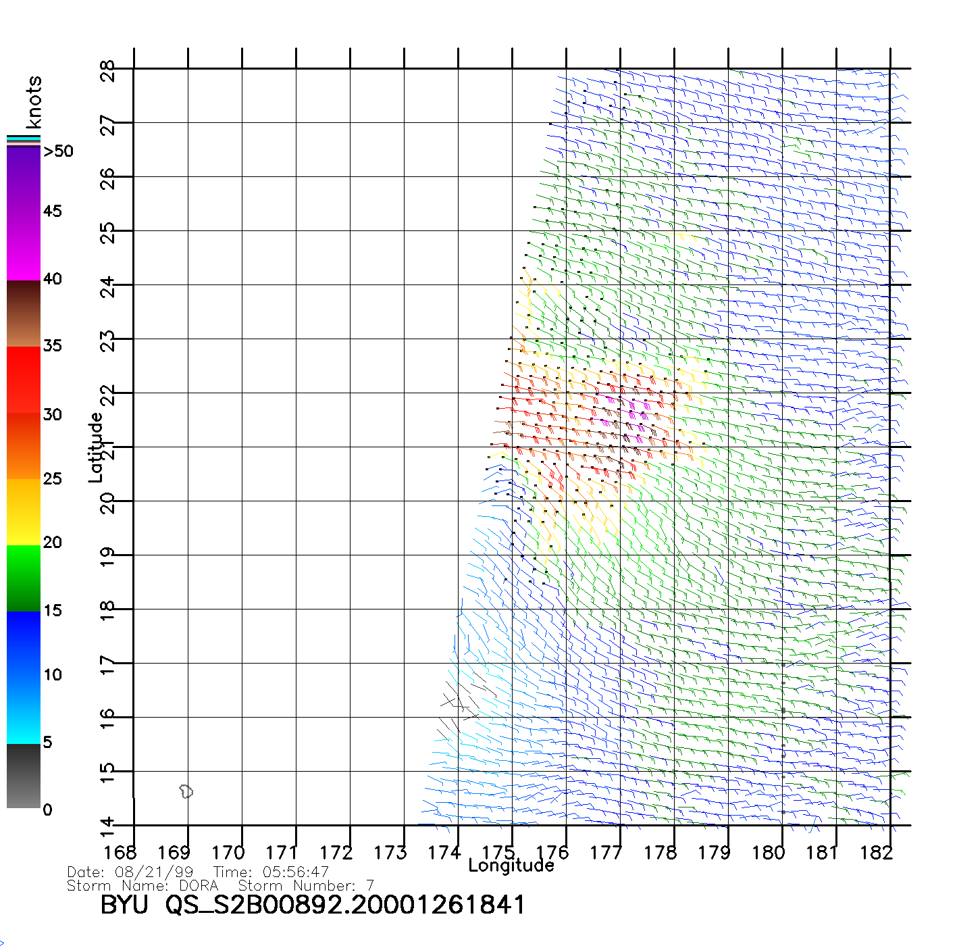Click the small island outline near longitude 169
Screen dimensions: 959x946
click(x=186, y=791)
